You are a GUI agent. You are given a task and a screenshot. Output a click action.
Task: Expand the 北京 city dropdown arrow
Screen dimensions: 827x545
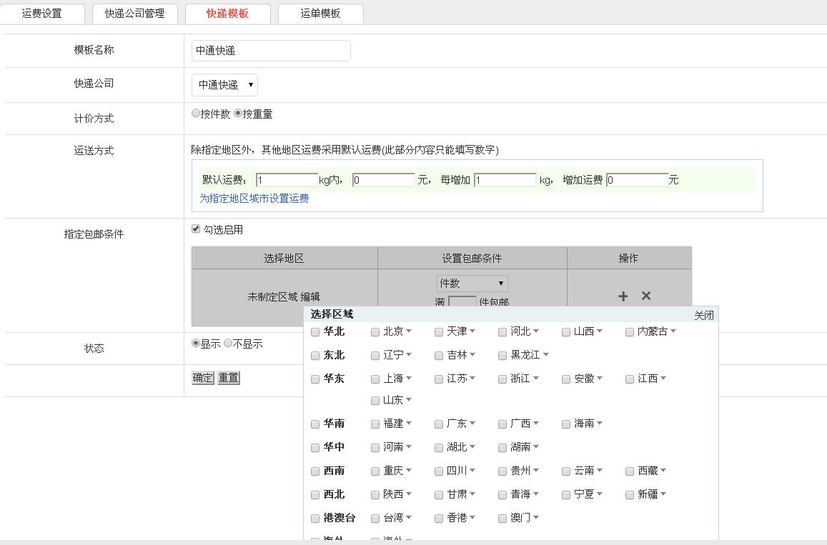(409, 331)
